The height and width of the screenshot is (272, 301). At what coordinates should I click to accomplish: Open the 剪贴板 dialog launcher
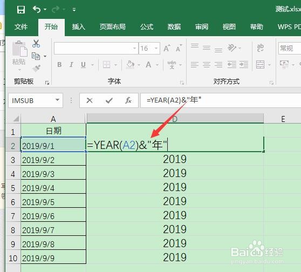coord(47,83)
